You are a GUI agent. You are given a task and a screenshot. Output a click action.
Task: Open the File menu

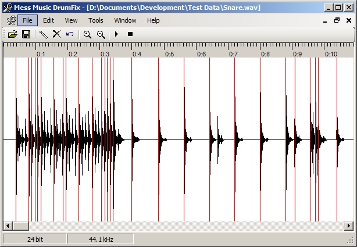pyautogui.click(x=27, y=20)
